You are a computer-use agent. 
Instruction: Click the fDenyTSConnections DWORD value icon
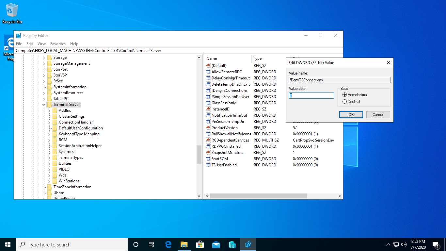pos(208,91)
